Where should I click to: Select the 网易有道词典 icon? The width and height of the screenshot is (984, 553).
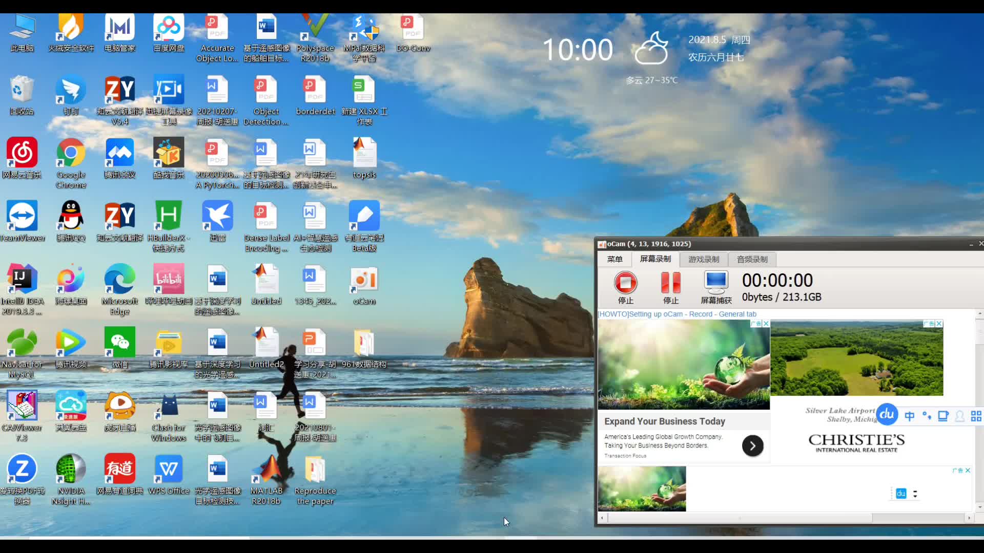(120, 475)
